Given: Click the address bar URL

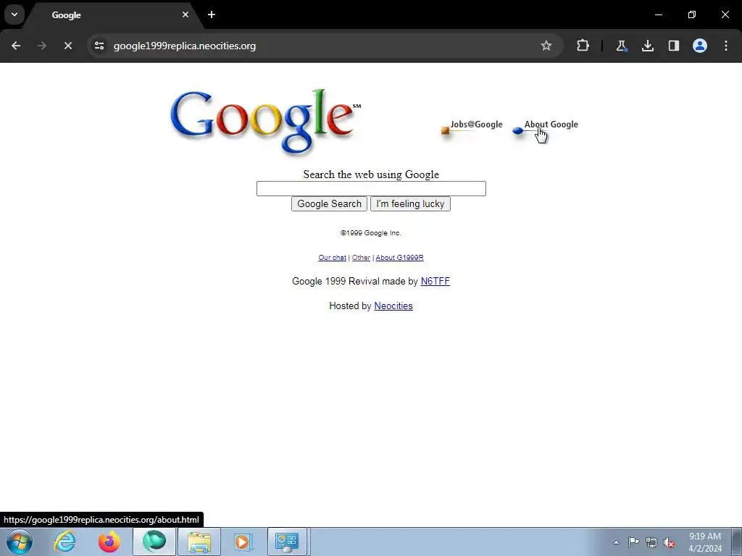Looking at the screenshot, I should coord(185,46).
